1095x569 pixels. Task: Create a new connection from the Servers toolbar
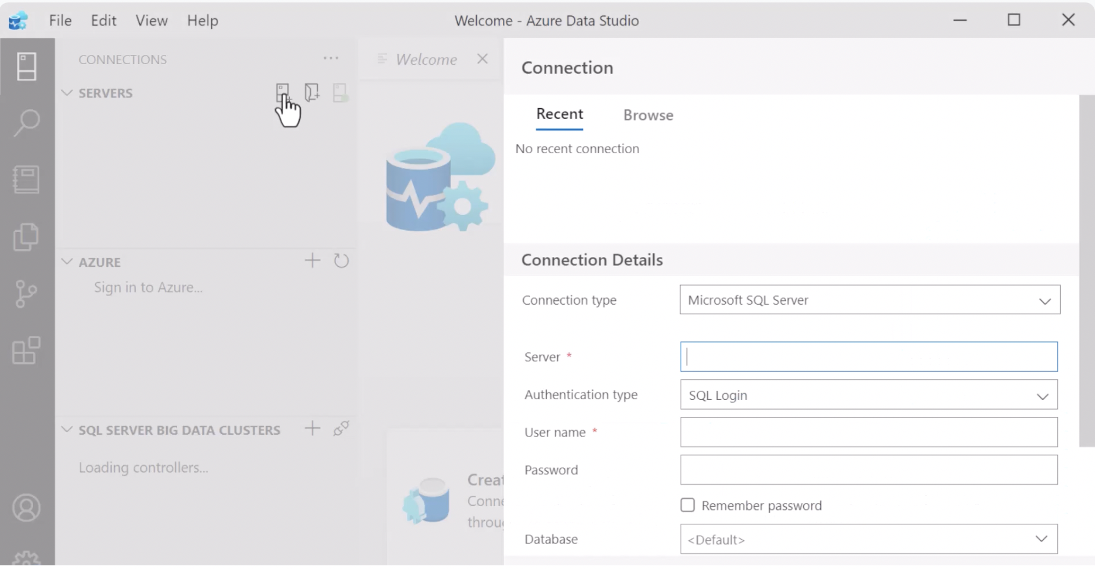tap(283, 93)
